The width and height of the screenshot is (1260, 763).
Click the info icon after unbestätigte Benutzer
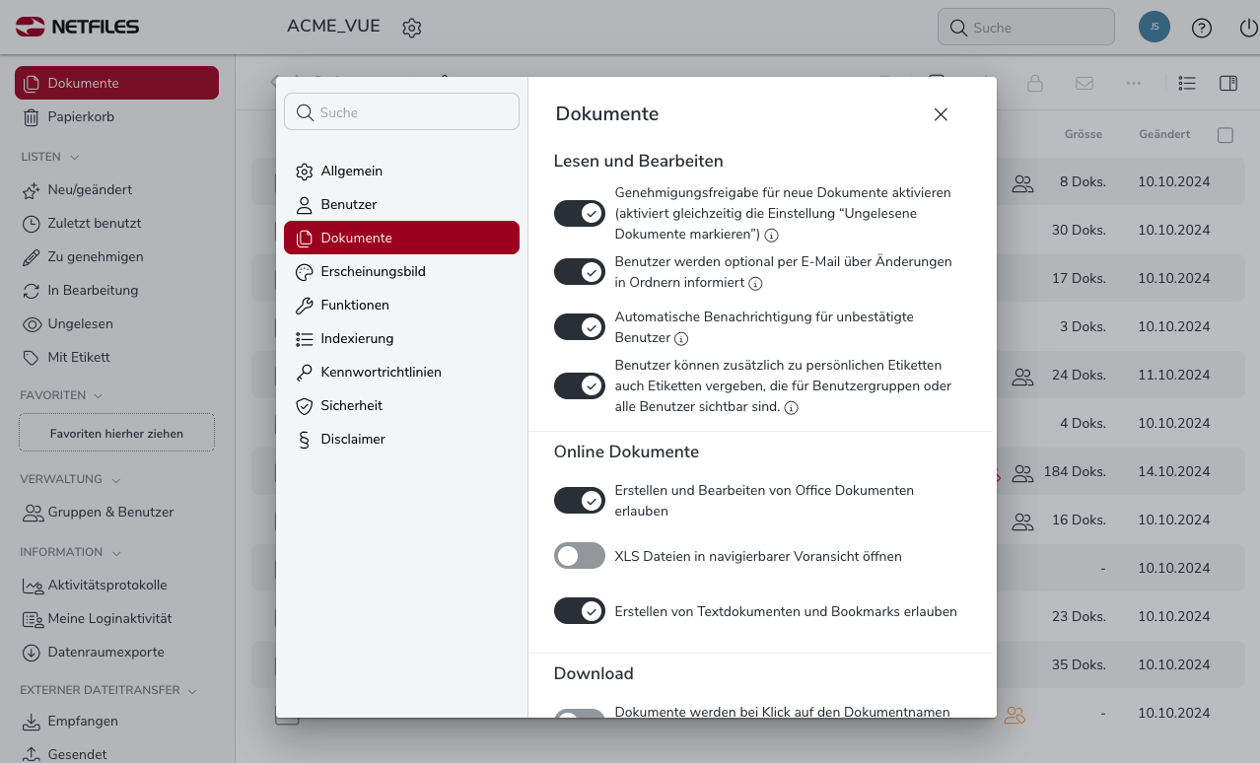tap(679, 338)
